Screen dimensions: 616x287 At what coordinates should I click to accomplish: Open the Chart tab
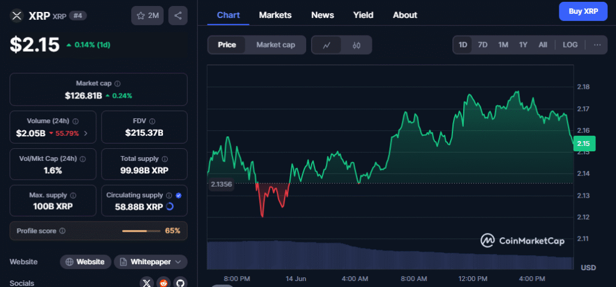click(228, 15)
